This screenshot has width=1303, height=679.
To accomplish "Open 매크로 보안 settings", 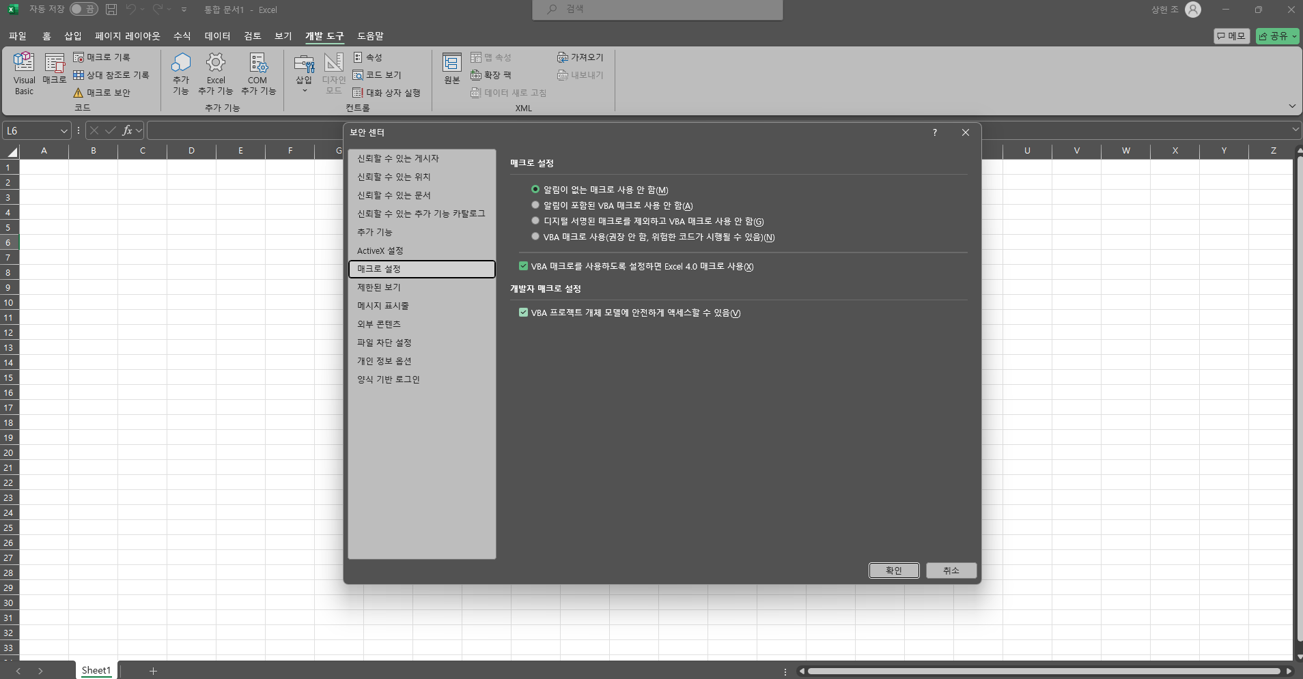I will click(x=102, y=93).
